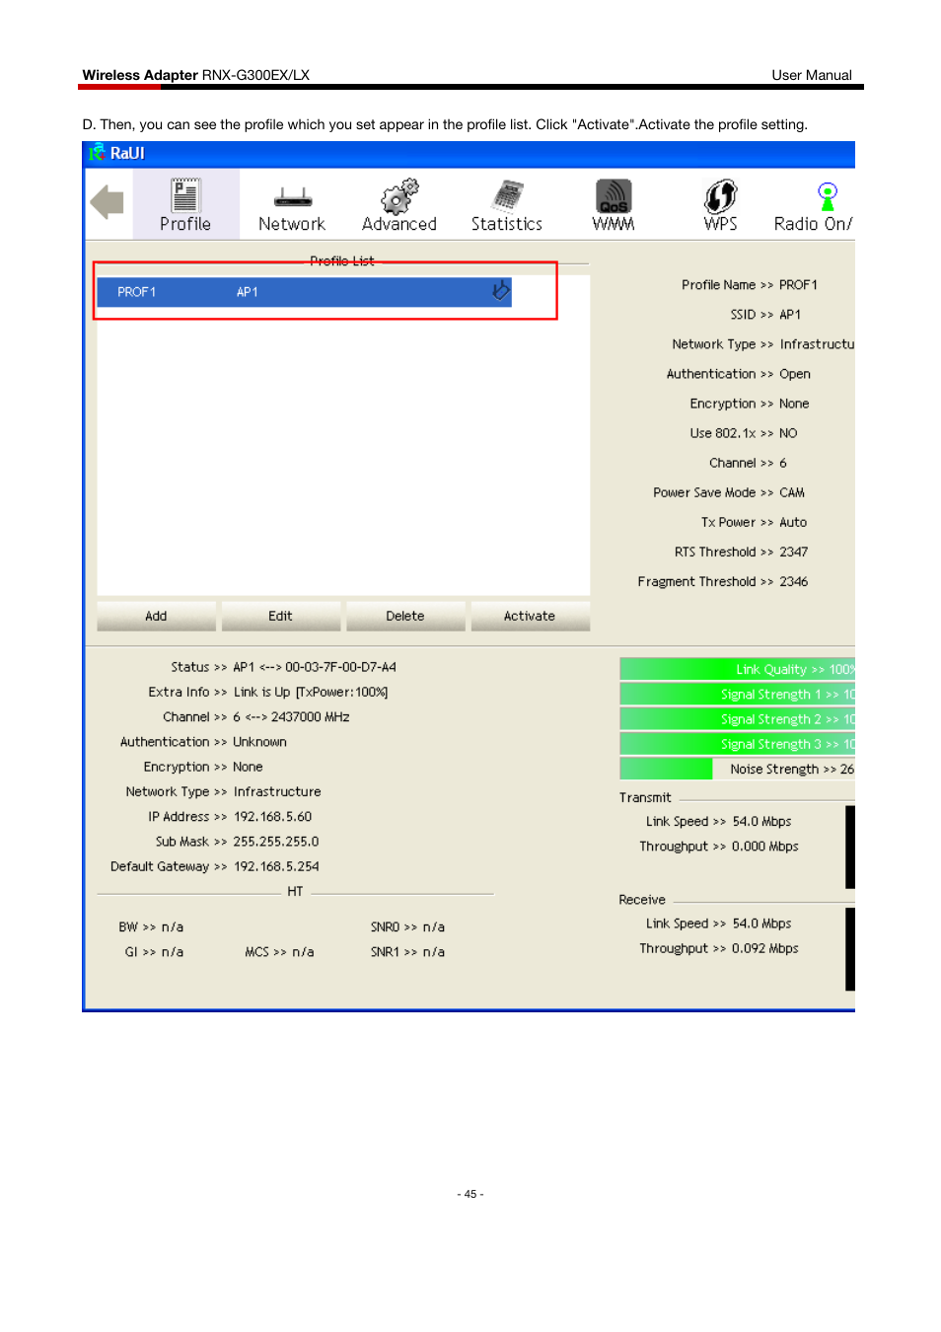The image size is (941, 1332).
Task: Open the Statistics calculator icon
Action: tap(507, 196)
